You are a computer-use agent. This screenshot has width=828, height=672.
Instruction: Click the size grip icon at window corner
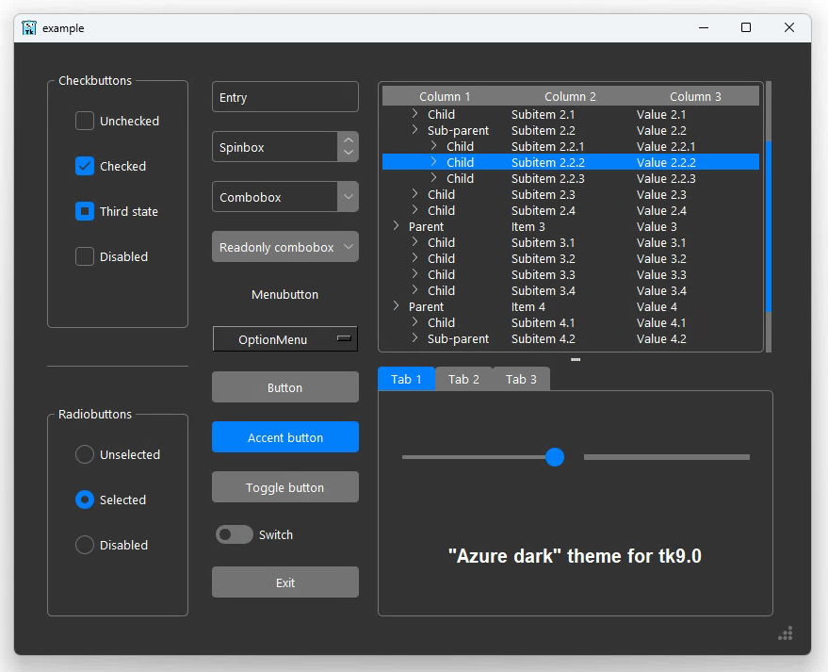tap(786, 633)
